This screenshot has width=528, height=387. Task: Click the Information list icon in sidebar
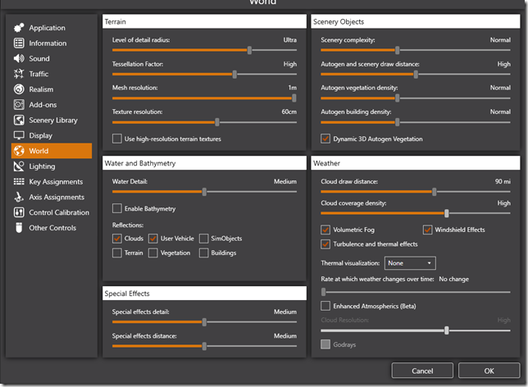click(19, 43)
